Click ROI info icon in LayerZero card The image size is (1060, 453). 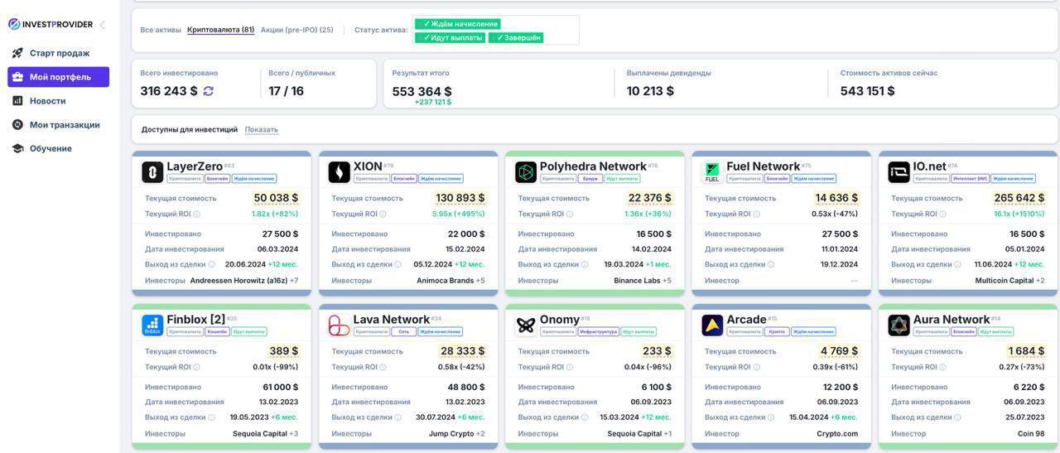[196, 214]
